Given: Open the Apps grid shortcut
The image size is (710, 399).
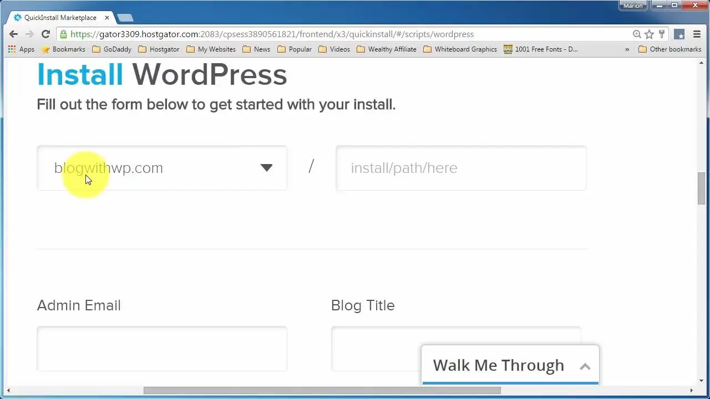Looking at the screenshot, I should [21, 49].
